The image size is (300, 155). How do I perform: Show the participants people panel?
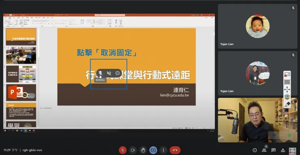point(264,150)
